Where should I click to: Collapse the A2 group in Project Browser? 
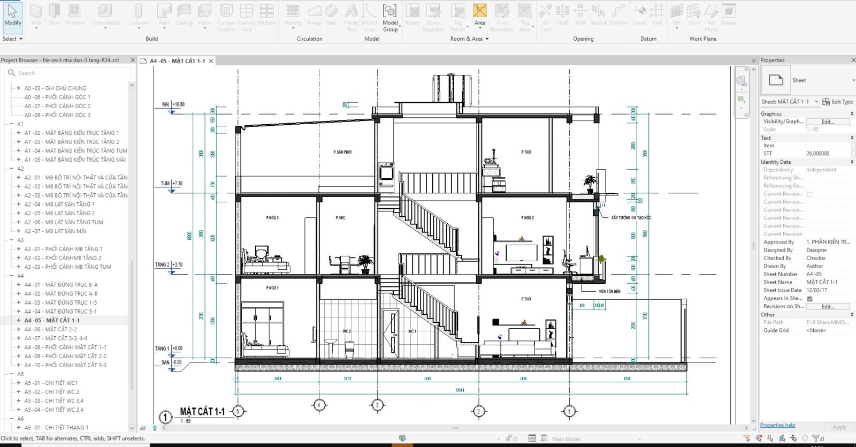12,169
